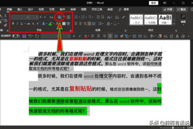Image resolution: width=193 pixels, height=129 pixels.
Task: Click the purple Save icon in quick access
Action: pos(24,36)
